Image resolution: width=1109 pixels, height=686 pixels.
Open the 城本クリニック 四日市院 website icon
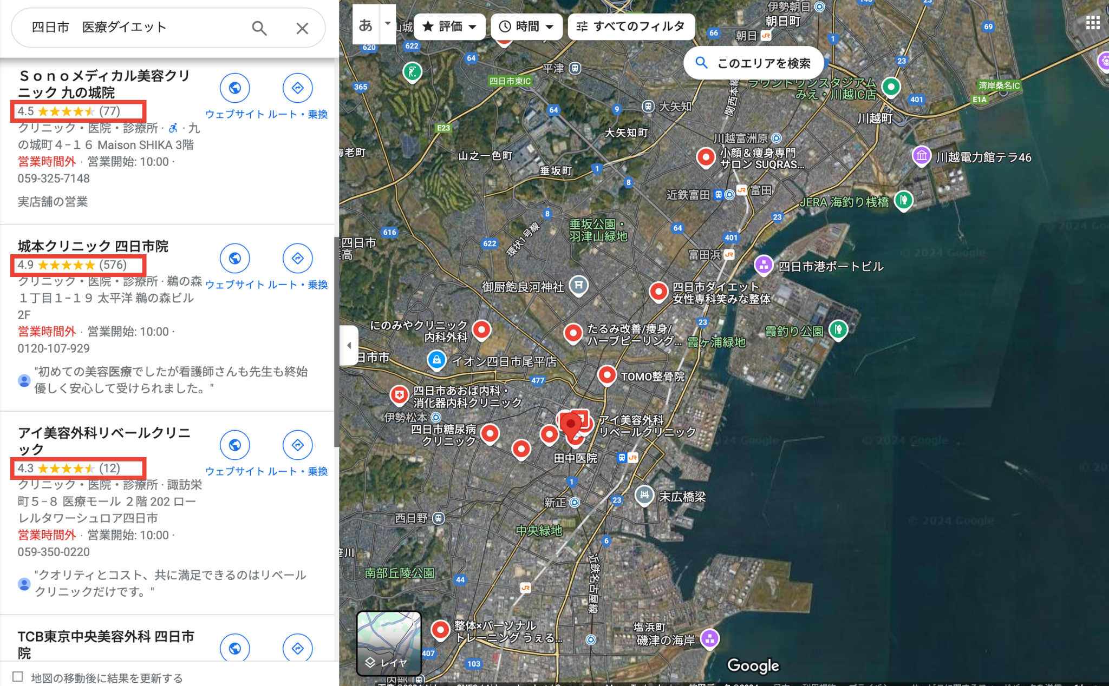pyautogui.click(x=234, y=259)
